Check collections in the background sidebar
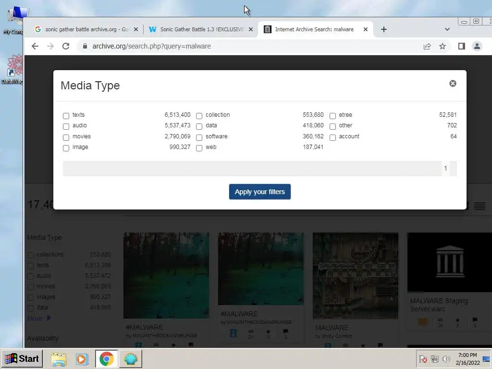 tap(30, 255)
